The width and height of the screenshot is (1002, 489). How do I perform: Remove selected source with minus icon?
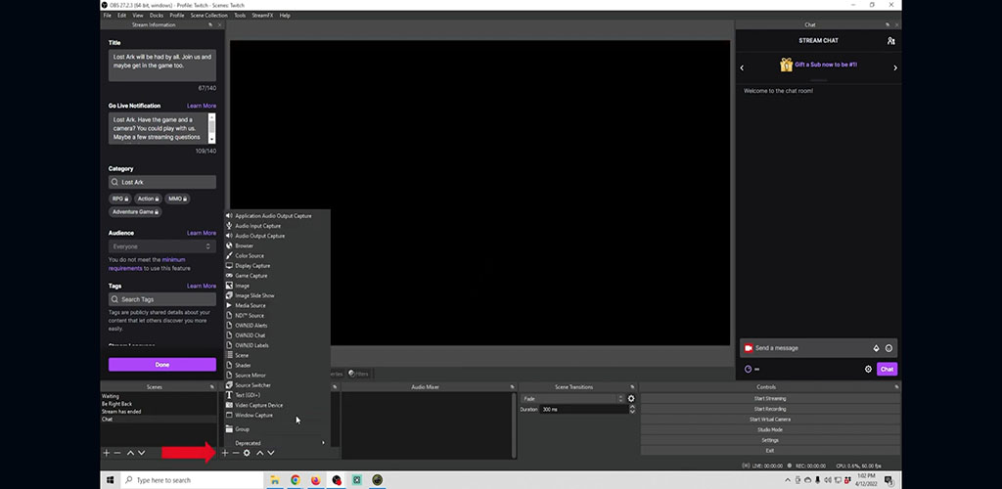[x=236, y=453]
